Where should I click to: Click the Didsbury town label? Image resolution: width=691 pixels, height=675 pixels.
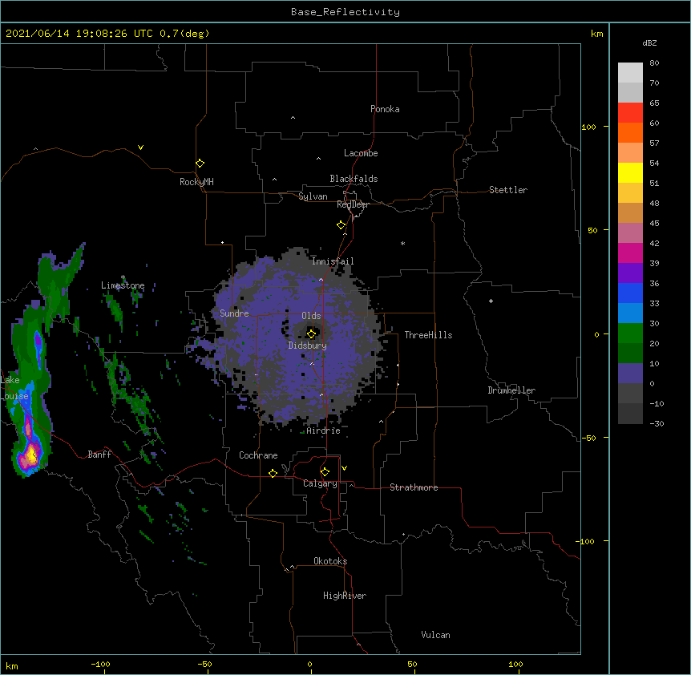click(x=308, y=346)
